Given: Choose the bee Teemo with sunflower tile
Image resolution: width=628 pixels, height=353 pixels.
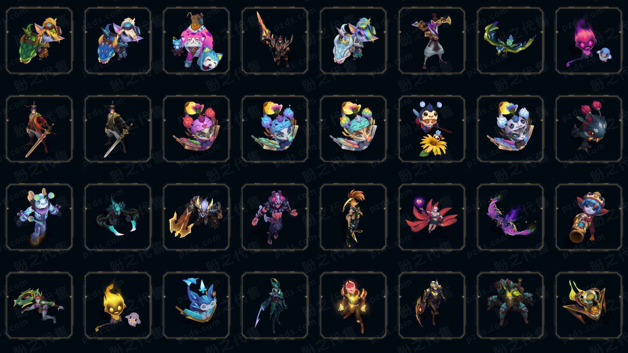Looking at the screenshot, I should pyautogui.click(x=432, y=129).
